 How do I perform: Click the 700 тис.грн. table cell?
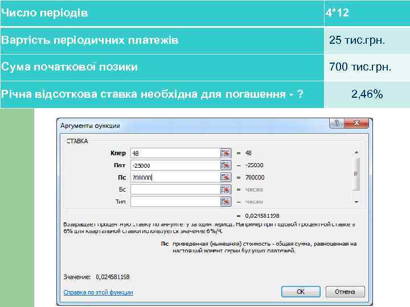(367, 67)
